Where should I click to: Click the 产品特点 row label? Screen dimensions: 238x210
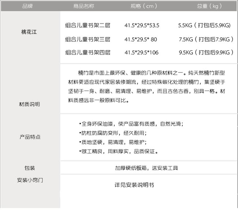(30, 137)
